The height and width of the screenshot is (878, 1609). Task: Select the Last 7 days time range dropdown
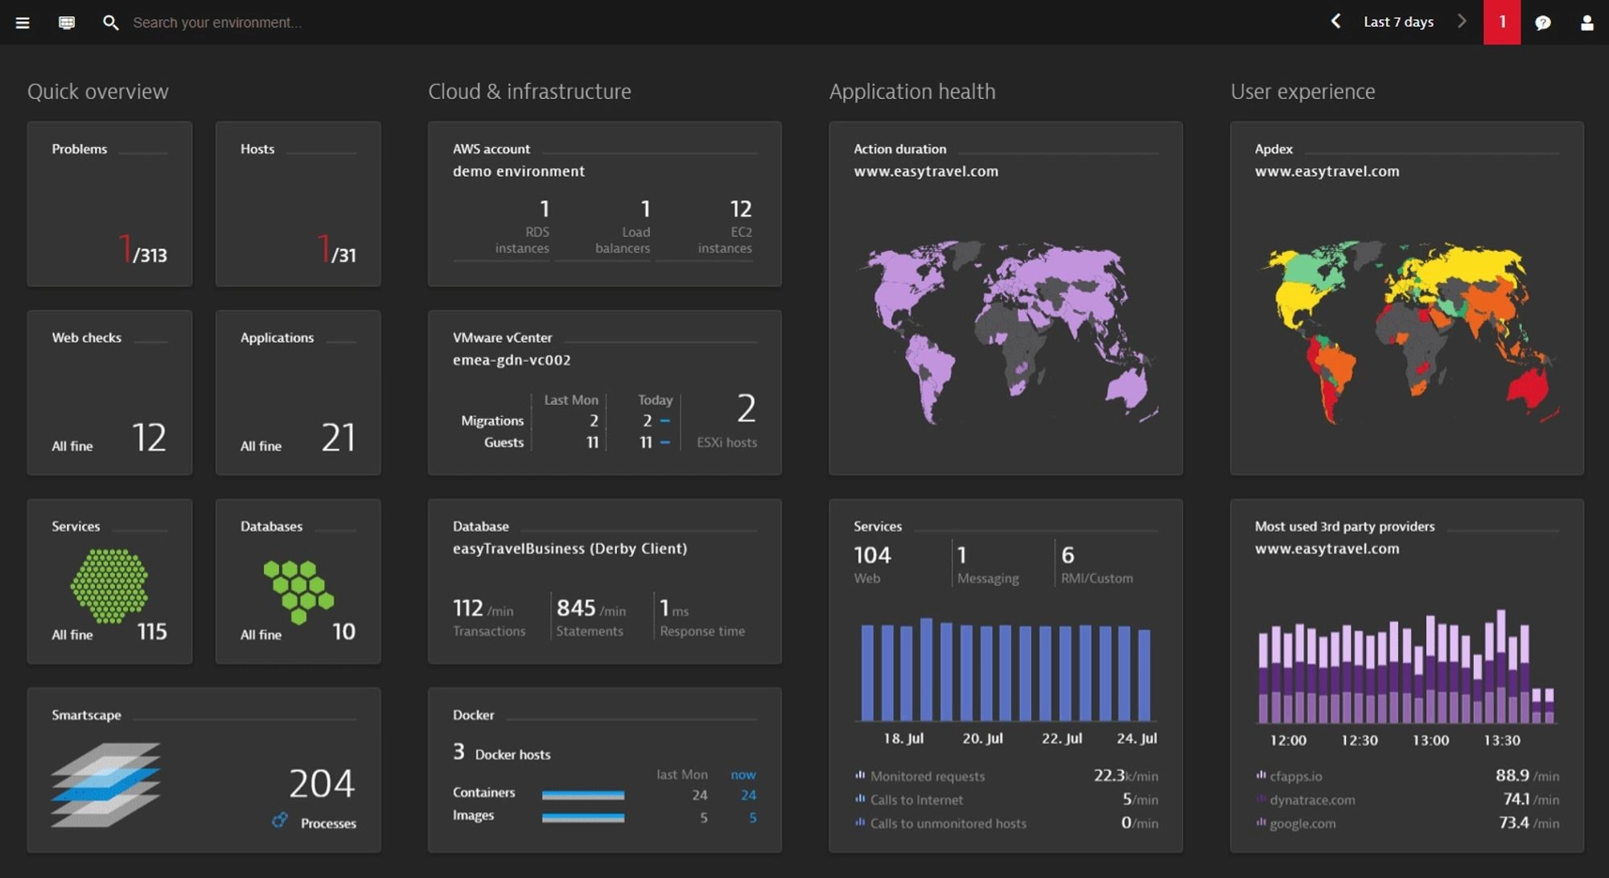pos(1399,22)
